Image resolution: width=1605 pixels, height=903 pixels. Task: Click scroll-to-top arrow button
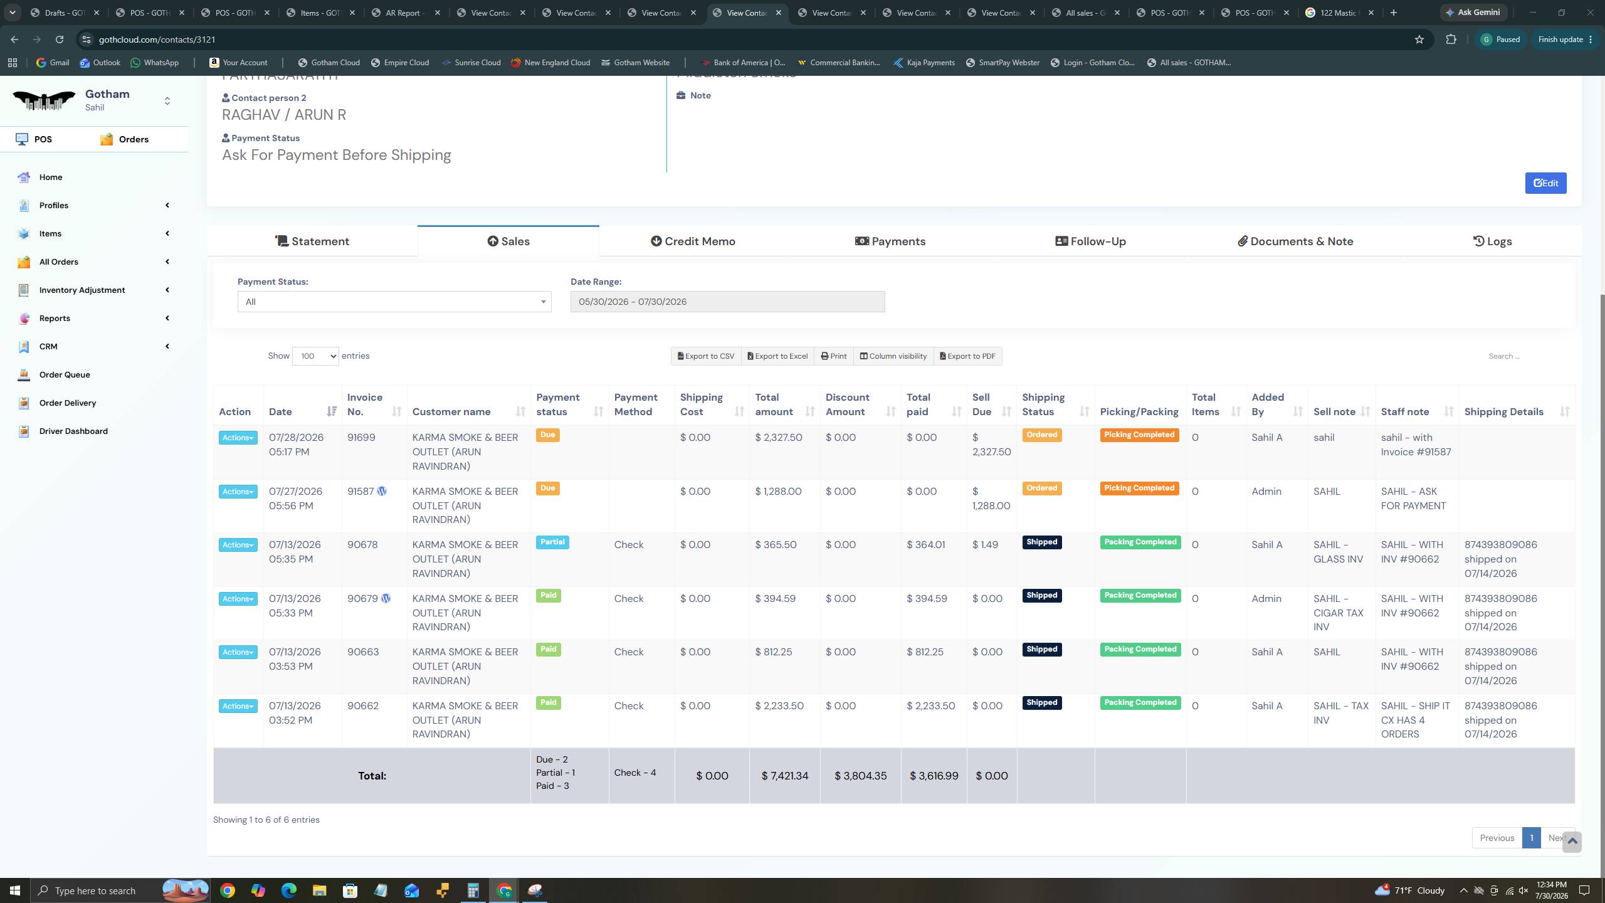coord(1572,842)
